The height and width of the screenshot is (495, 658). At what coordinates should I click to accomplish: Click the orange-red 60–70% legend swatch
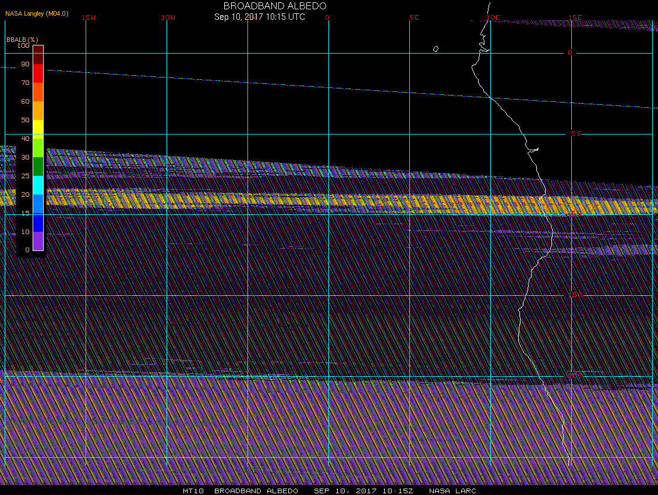coord(38,92)
